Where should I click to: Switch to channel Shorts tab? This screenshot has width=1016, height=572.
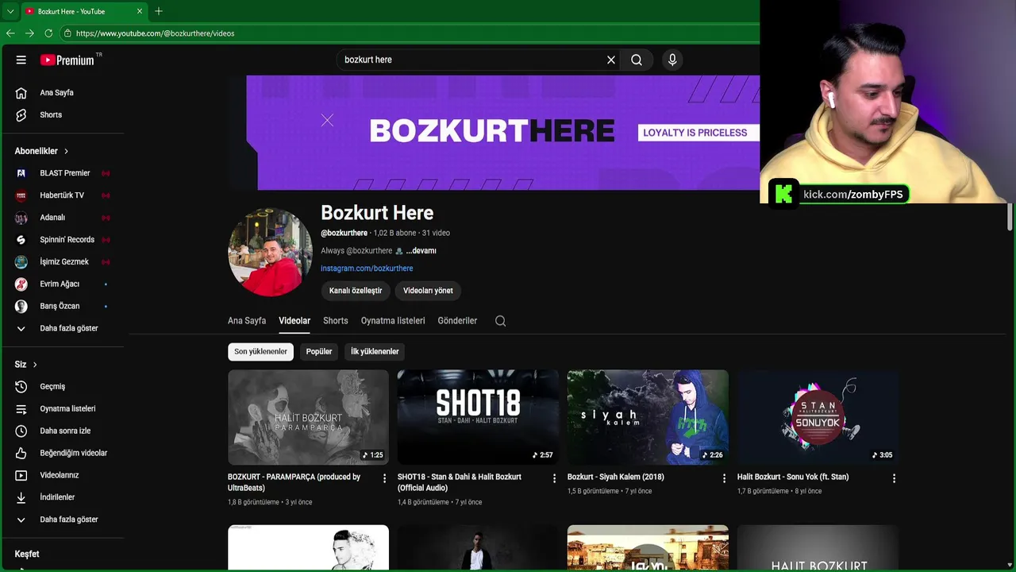pyautogui.click(x=336, y=321)
